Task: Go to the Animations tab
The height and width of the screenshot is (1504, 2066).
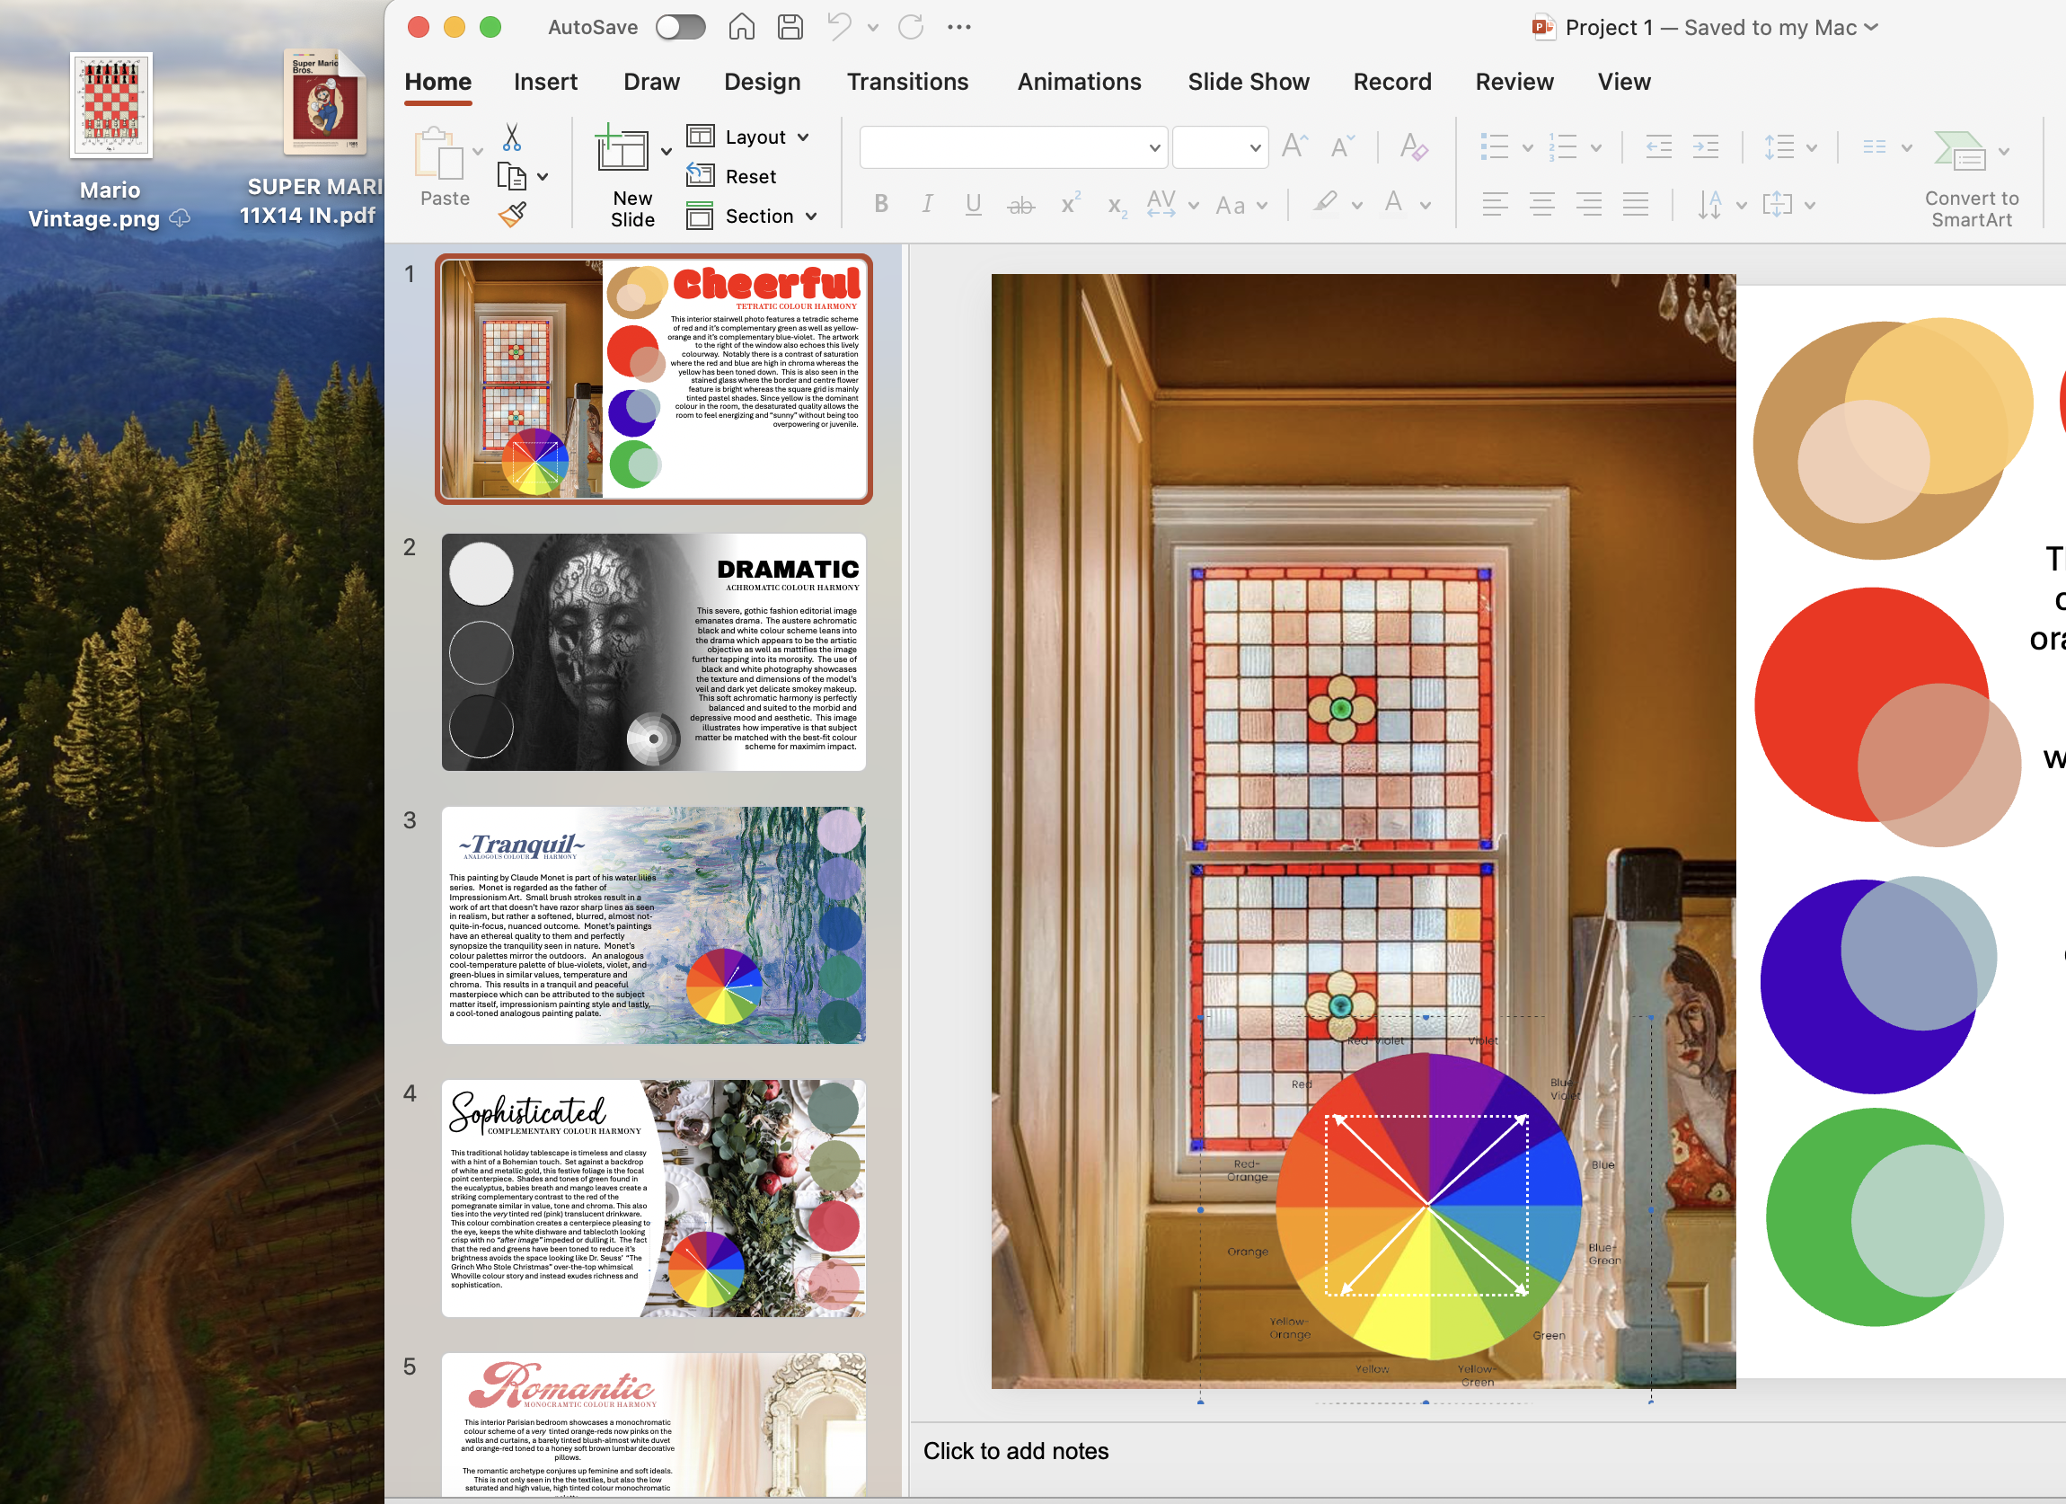Action: tap(1080, 82)
